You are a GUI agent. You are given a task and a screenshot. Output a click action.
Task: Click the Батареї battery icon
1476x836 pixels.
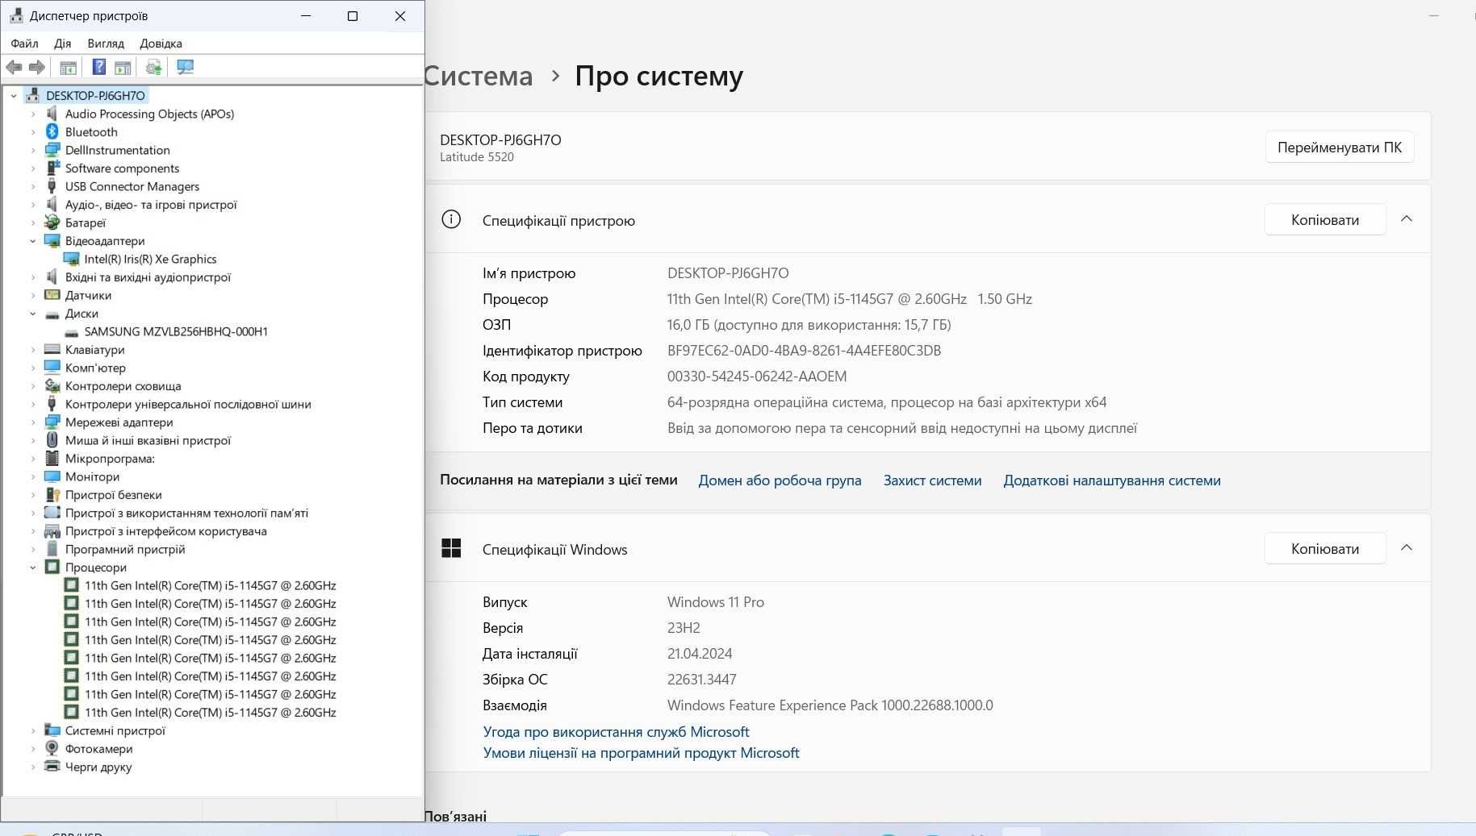pyautogui.click(x=52, y=223)
